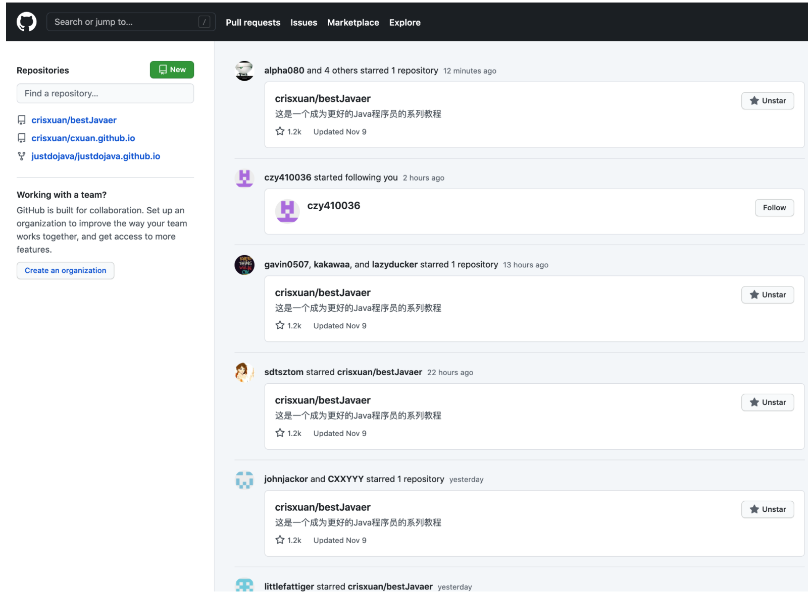Unstar bestJavaer in sdtsztom's activity card
The width and height of the screenshot is (810, 593).
pos(768,402)
